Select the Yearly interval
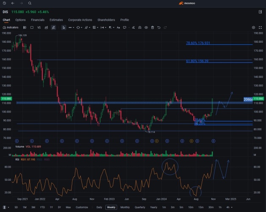 coord(154,207)
